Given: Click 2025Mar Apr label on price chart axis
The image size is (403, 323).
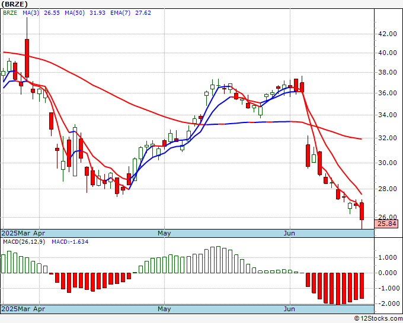Looking at the screenshot, I should click(x=23, y=233).
